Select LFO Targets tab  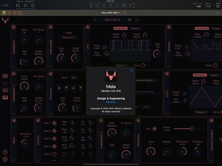(x=135, y=29)
